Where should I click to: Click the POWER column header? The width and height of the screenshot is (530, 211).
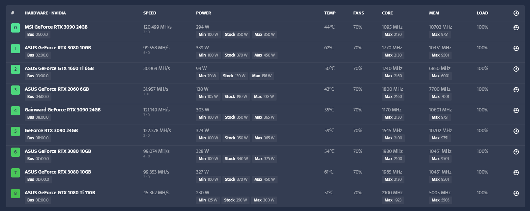point(203,13)
